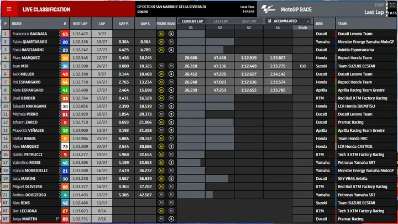Screen dimensions: 398x224
Task: Click Rossi's rear soft tyre icon
Action: tap(171, 162)
